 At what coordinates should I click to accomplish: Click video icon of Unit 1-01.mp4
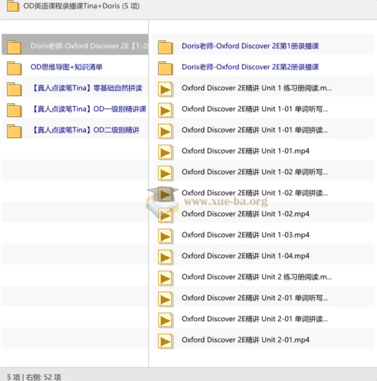pos(166,152)
